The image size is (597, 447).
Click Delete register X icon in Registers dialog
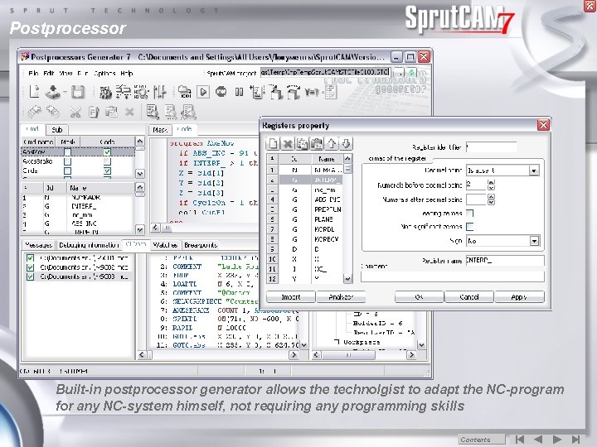tap(288, 144)
